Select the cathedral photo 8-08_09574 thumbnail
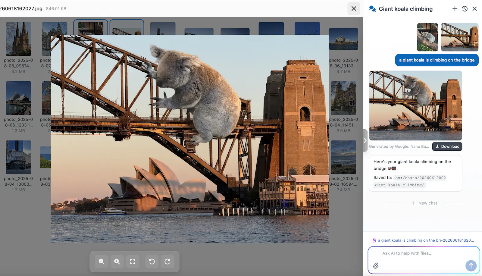The image size is (482, 276). pos(18,39)
